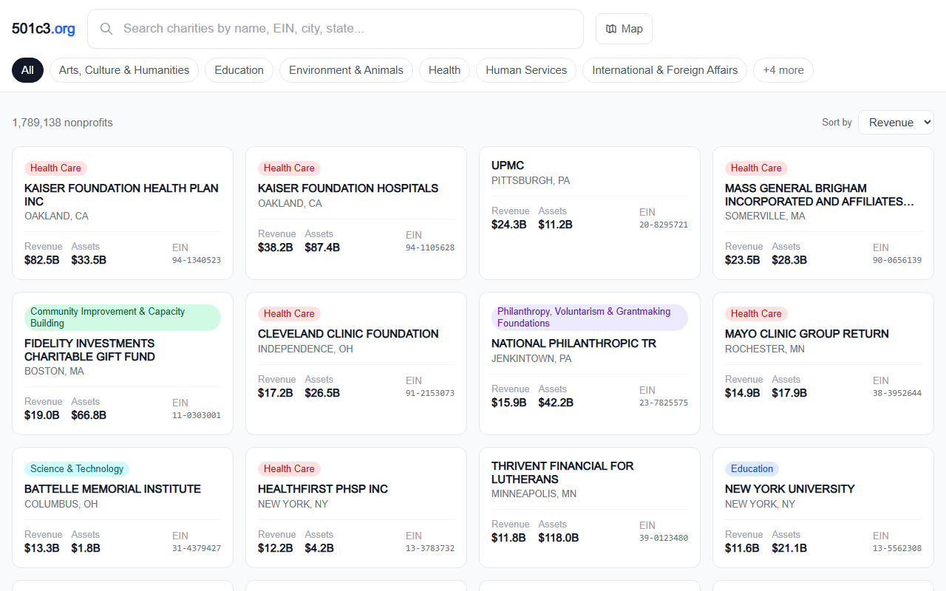Filter by Environment & Animals
The width and height of the screenshot is (946, 591).
(346, 70)
